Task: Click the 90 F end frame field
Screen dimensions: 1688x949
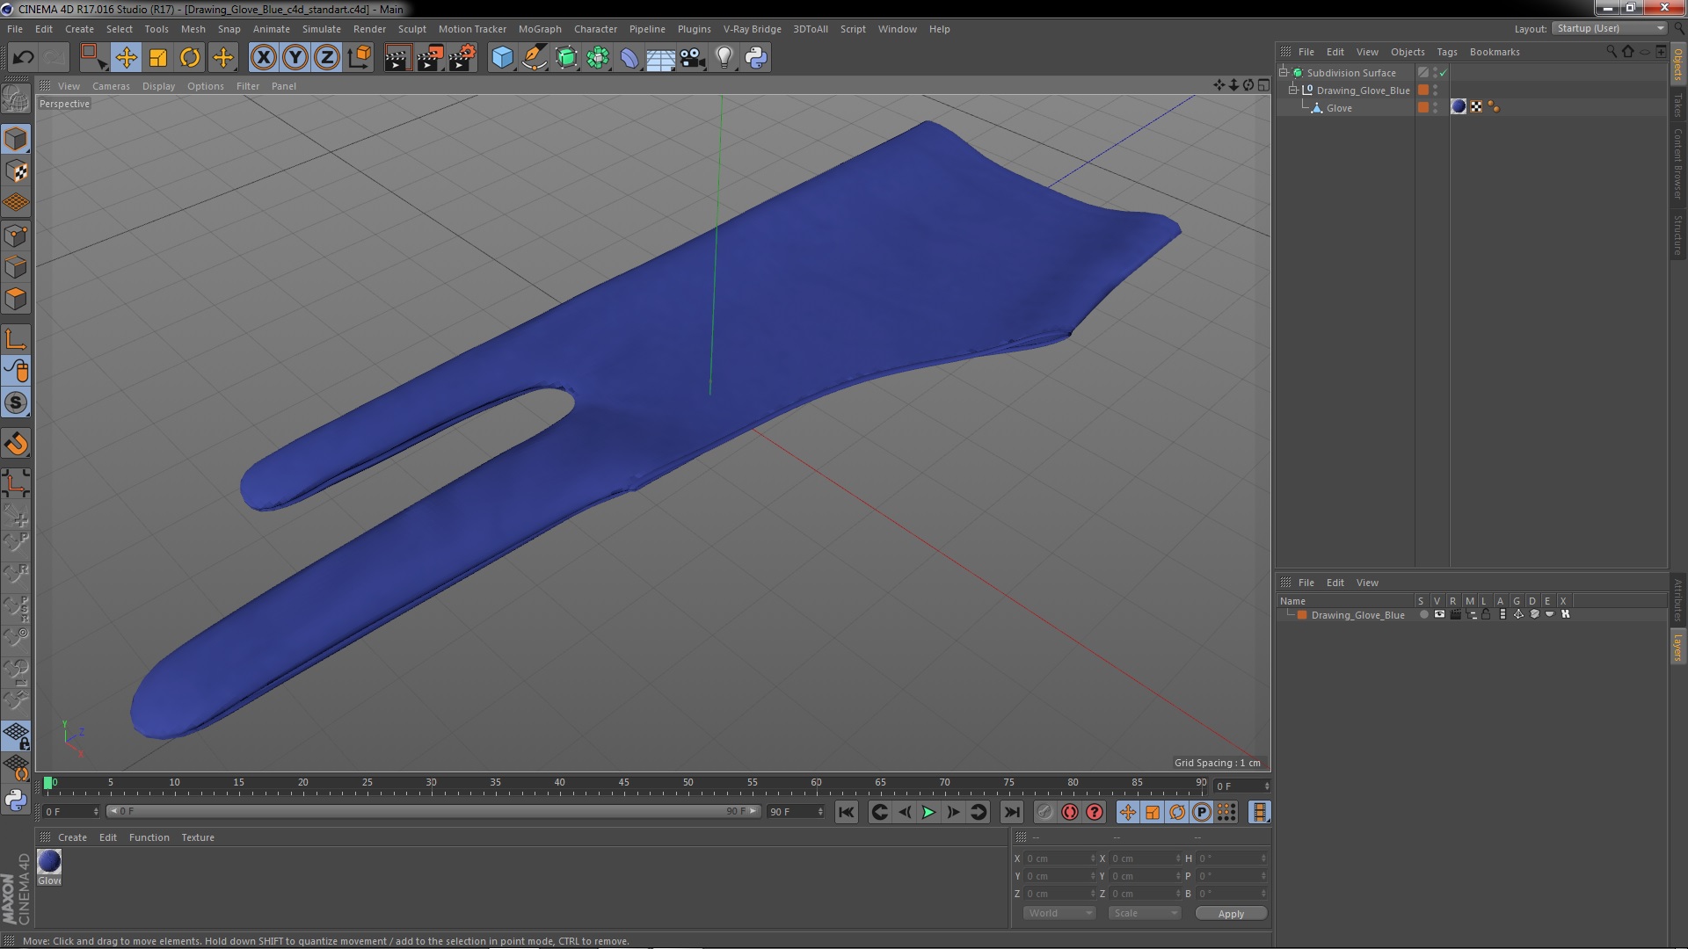Action: (794, 812)
